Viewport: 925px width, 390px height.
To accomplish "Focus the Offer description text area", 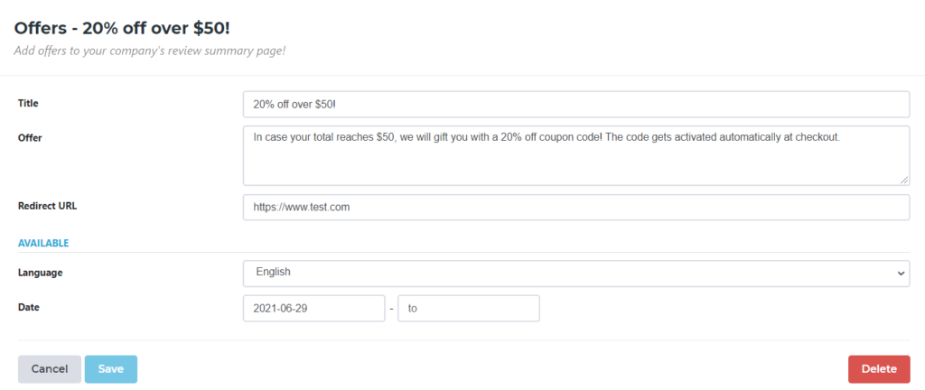I will 575,155.
